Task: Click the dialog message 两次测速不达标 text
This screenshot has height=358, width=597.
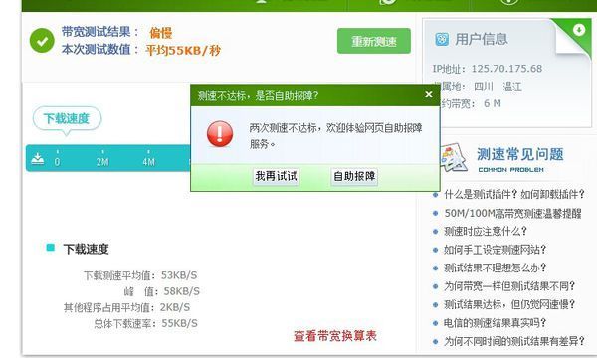Action: pos(335,136)
